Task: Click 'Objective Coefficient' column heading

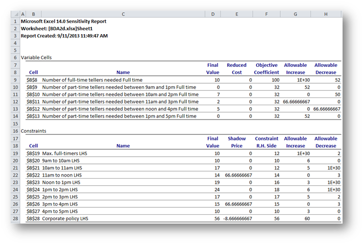Action: point(266,69)
